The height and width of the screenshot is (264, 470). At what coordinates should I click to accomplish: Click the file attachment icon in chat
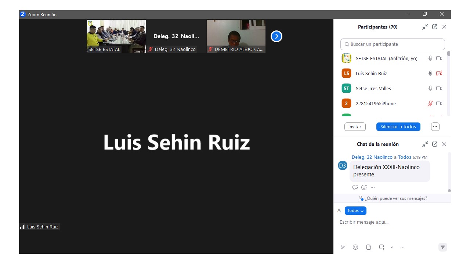(x=369, y=247)
